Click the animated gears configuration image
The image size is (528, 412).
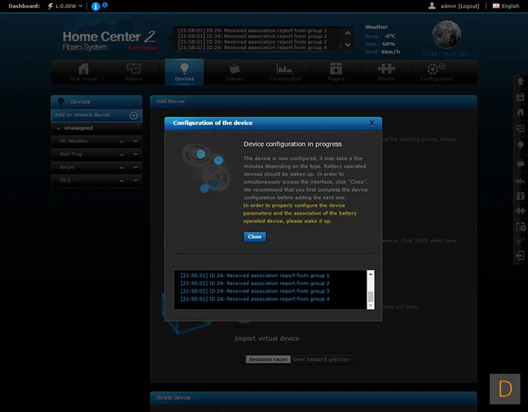click(x=205, y=168)
